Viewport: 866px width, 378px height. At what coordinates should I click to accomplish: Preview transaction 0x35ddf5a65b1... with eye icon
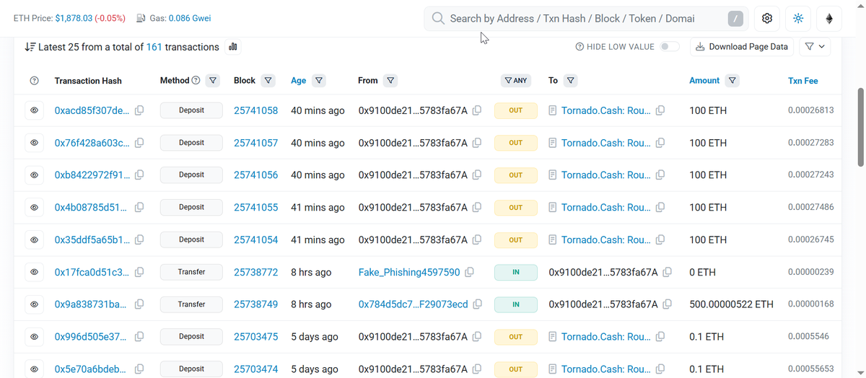[34, 239]
